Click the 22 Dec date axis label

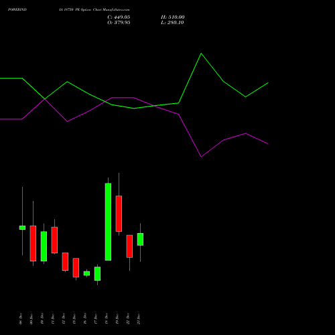[x=128, y=319]
